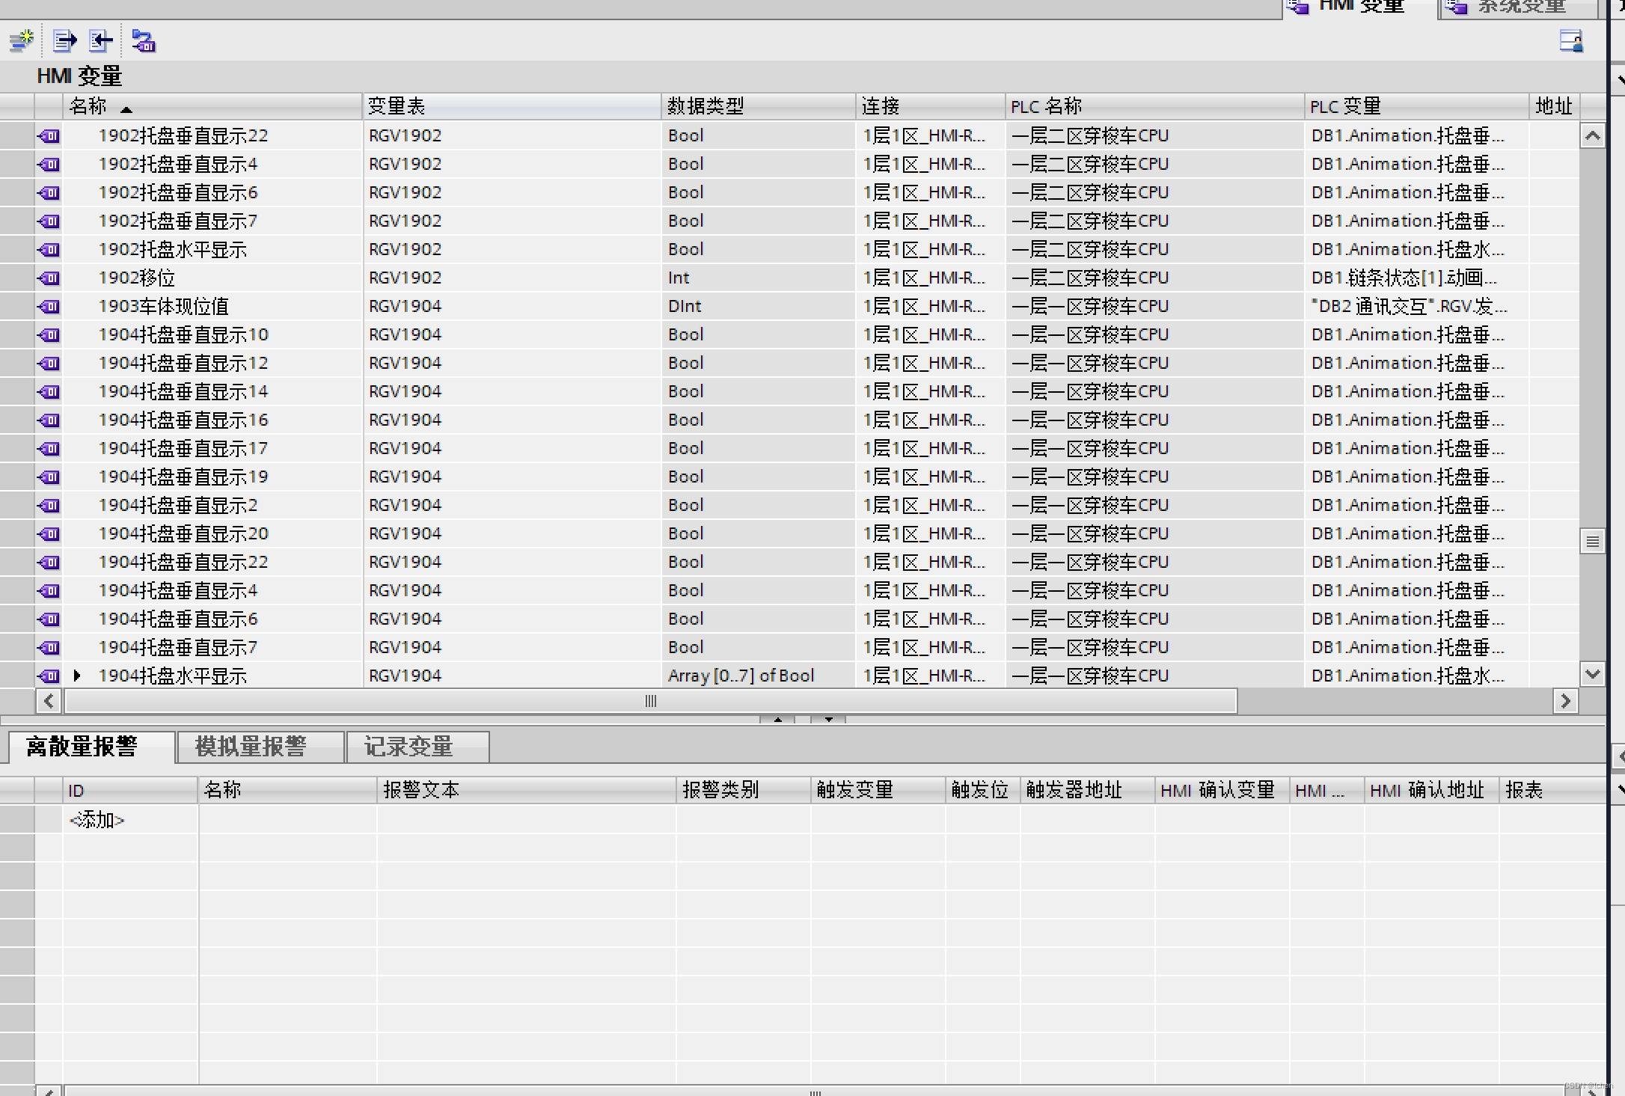
Task: Click <添加> to add a new alarm
Action: [x=97, y=820]
